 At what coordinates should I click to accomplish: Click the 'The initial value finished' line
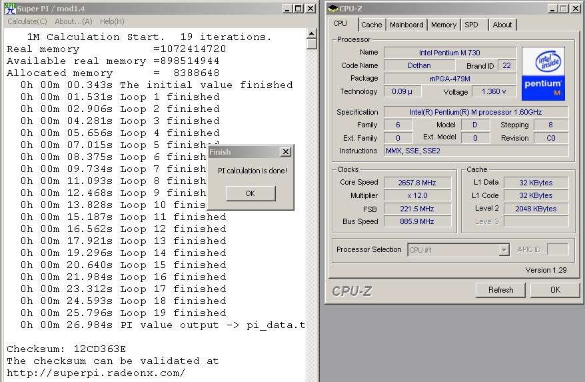click(157, 85)
